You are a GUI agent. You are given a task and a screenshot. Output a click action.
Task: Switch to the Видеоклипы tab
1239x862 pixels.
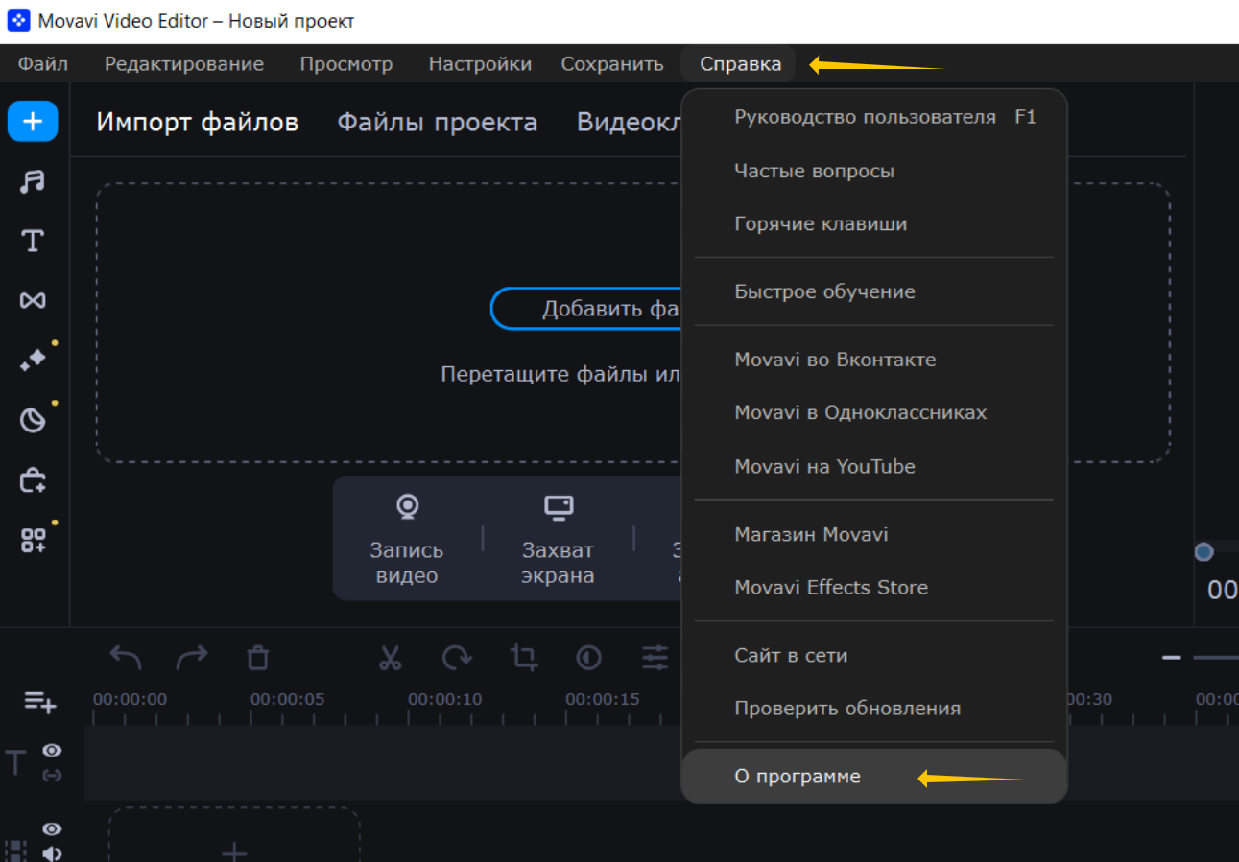[629, 123]
